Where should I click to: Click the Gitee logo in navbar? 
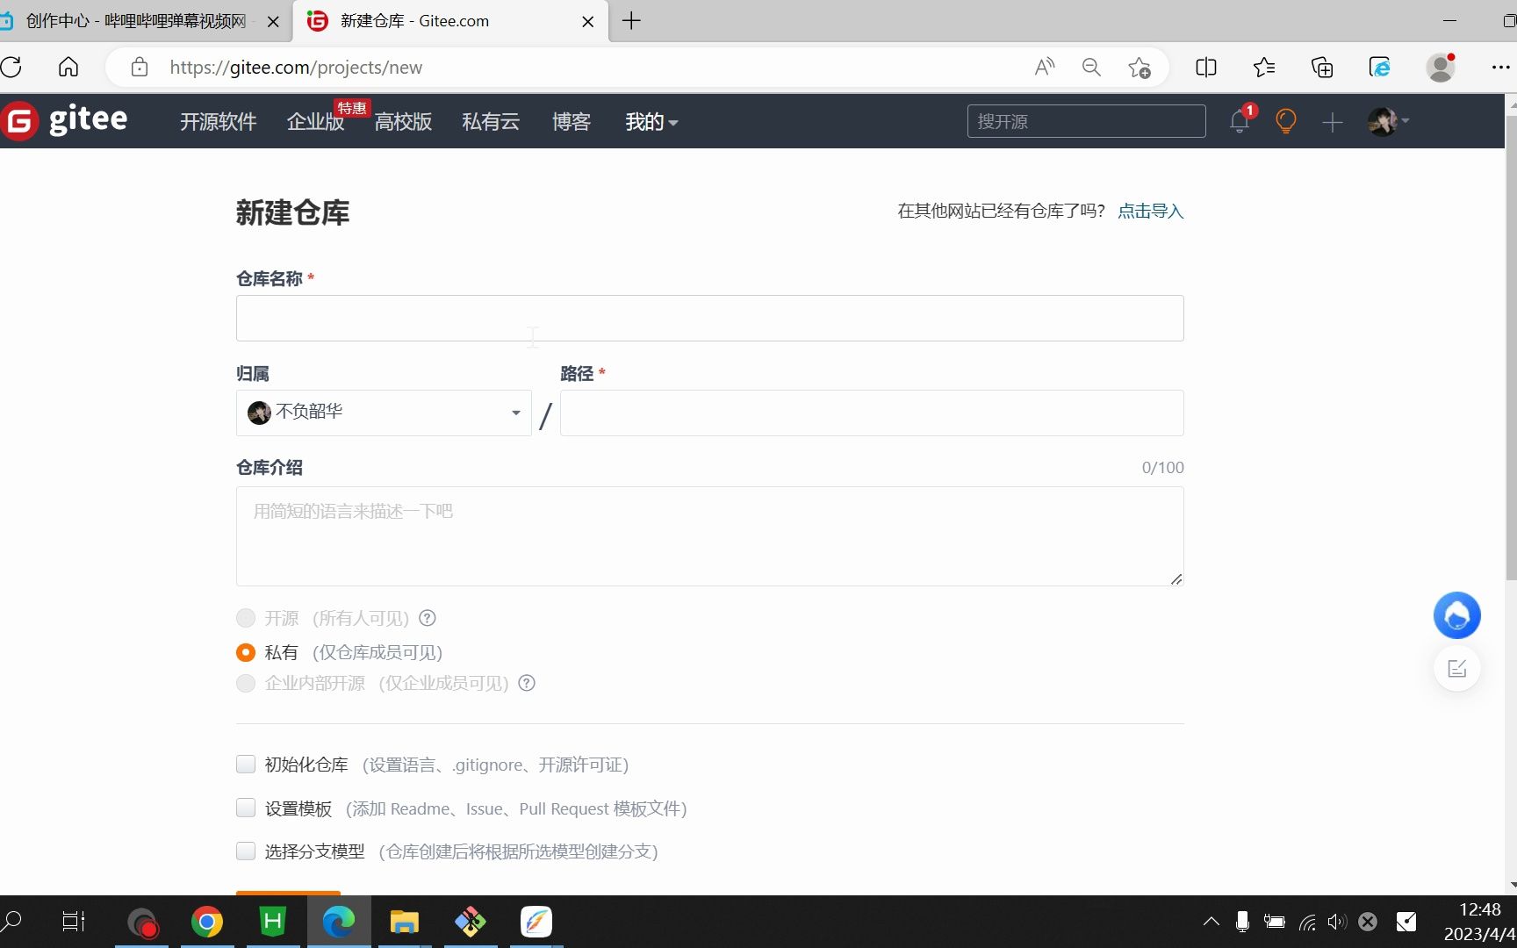tap(66, 120)
